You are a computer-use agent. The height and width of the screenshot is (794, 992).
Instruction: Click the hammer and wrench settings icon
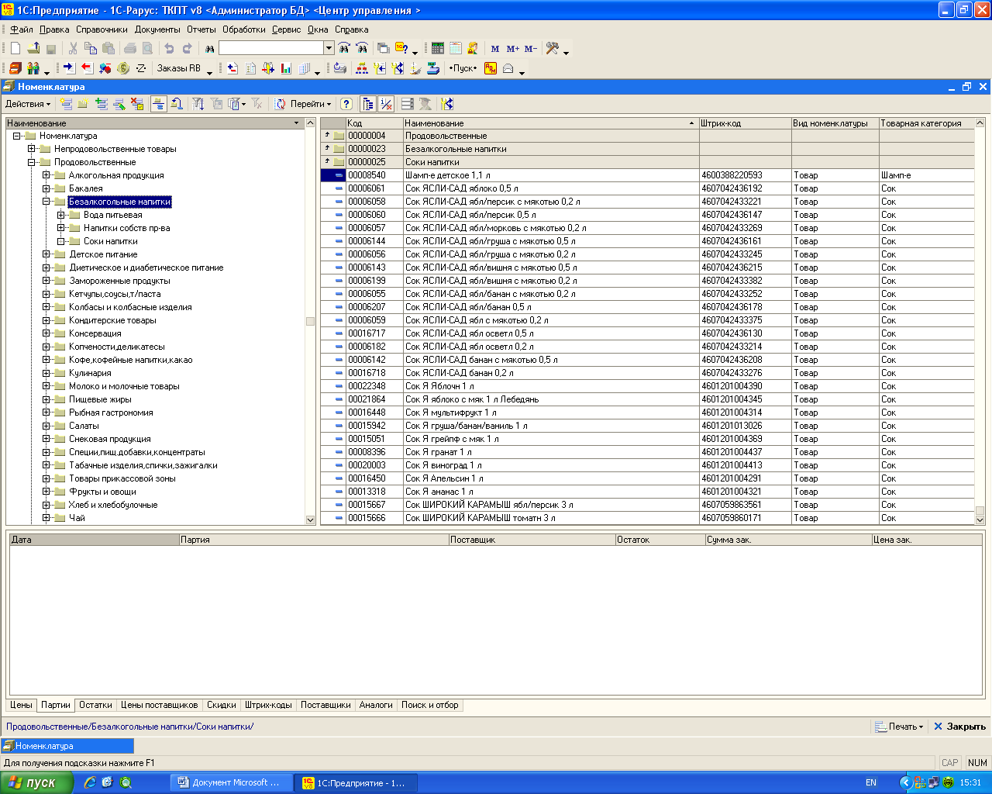click(553, 48)
